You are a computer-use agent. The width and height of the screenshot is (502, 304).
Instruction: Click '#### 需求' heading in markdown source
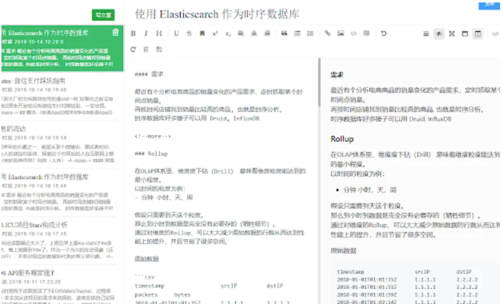[149, 74]
